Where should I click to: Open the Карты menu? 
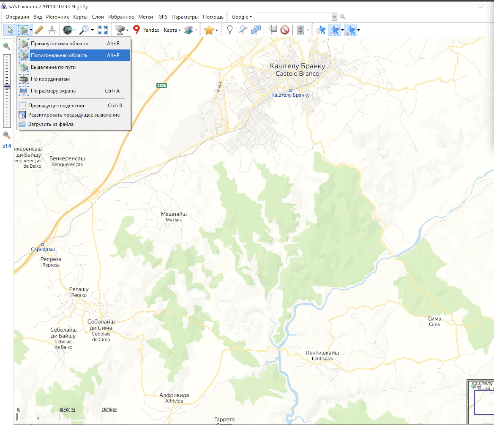tap(80, 17)
